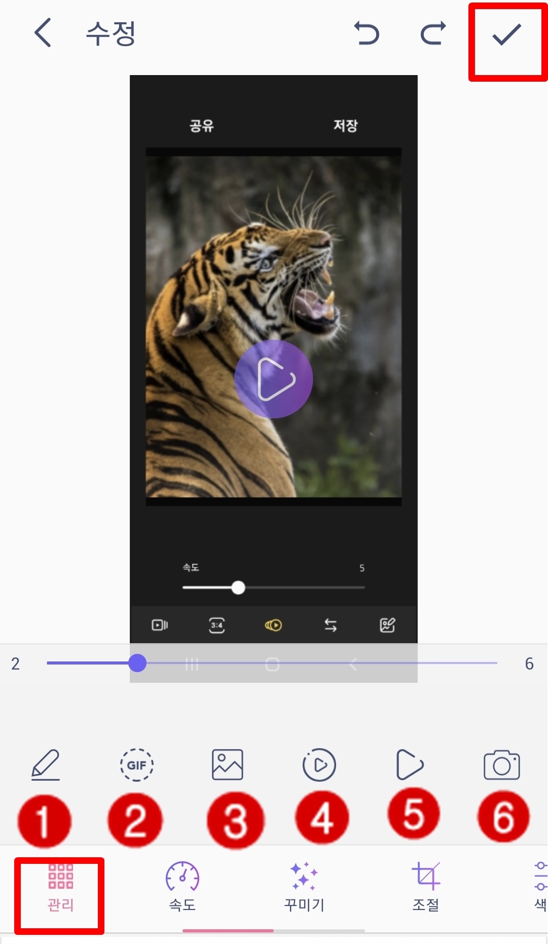
Task: Tap the yellow playback speed icon
Action: tap(273, 625)
